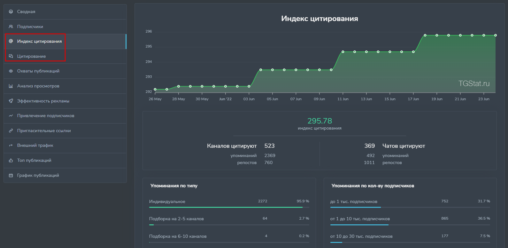Viewport: 508px width, 248px height.
Task: Click the Цитирование quote icon
Action: 11,56
